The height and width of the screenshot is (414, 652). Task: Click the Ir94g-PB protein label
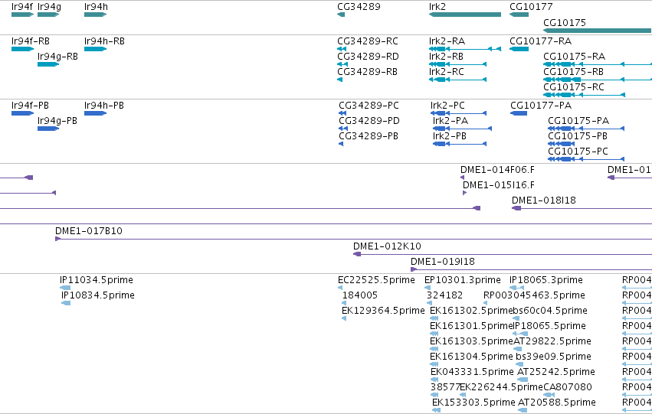(57, 121)
